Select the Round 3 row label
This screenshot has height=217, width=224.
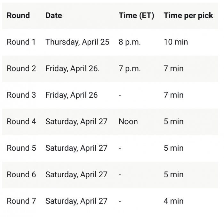pos(21,95)
